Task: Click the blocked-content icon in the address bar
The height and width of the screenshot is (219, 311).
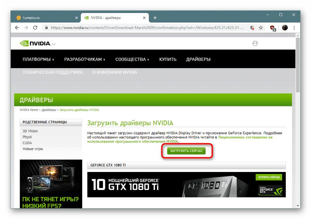Action: pyautogui.click(x=252, y=28)
